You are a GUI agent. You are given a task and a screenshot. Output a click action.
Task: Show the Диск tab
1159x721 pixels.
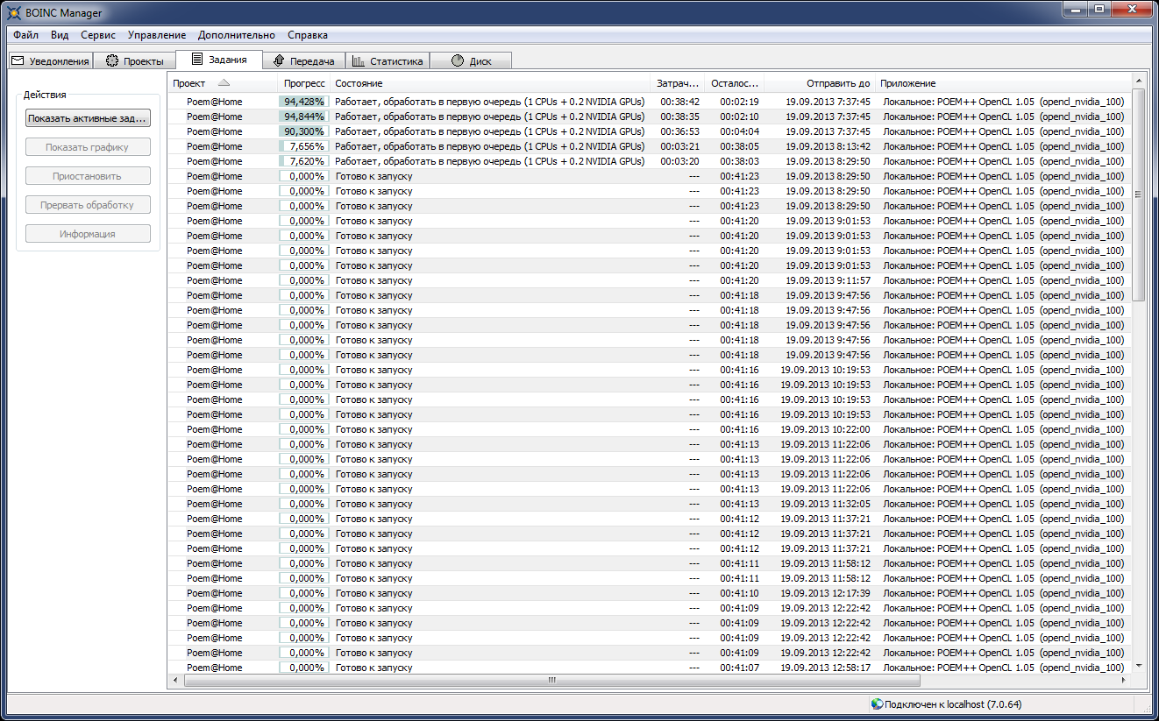click(471, 60)
